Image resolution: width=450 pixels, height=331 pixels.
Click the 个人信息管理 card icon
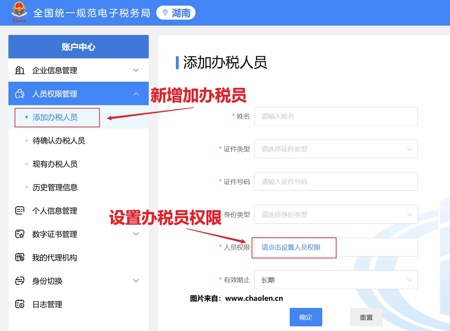point(19,211)
